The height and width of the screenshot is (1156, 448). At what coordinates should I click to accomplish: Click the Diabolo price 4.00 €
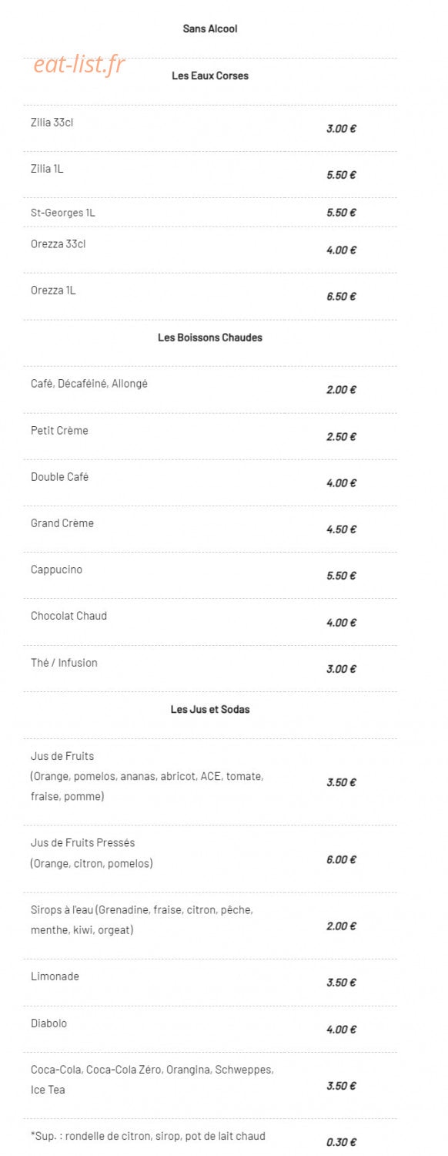341,1030
